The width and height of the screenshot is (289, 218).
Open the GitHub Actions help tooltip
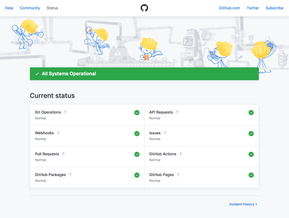click(180, 154)
